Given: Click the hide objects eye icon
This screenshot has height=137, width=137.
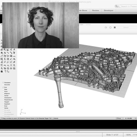Looking at the screenshot, I should (8, 65).
